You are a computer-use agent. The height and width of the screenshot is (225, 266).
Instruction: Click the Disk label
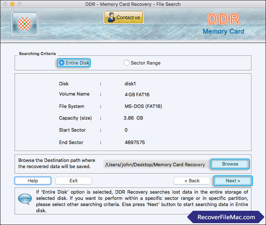tap(64, 84)
